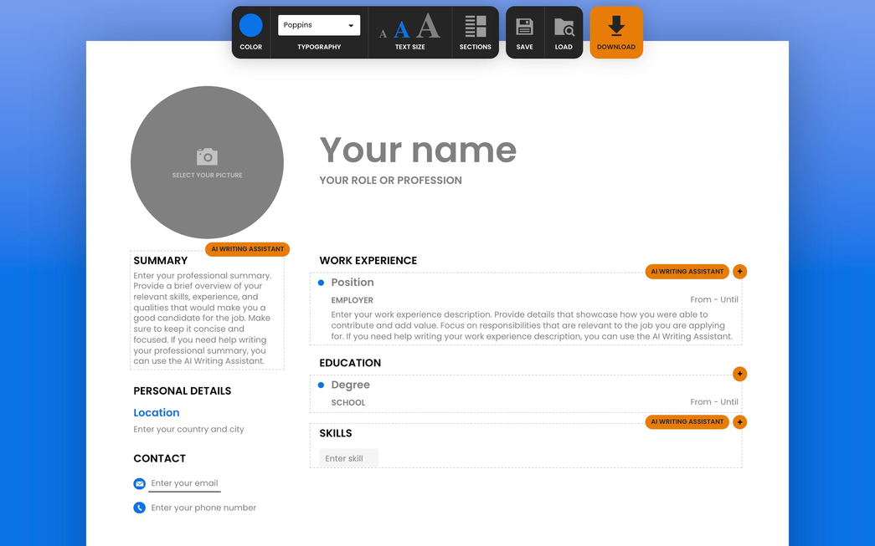
Task: Open the Poppins typography dropdown
Action: click(x=319, y=25)
